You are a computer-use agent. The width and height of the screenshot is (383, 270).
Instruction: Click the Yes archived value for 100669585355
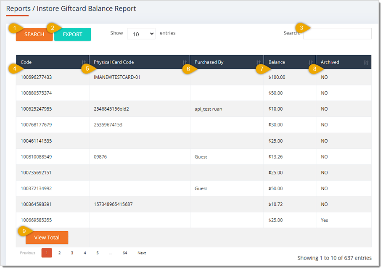tap(325, 220)
